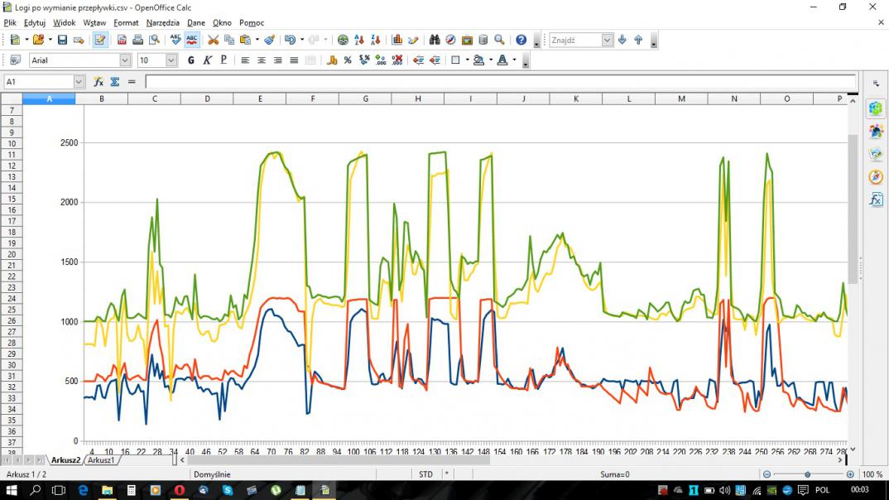
Task: Click the Cut scissors icon
Action: click(x=213, y=40)
